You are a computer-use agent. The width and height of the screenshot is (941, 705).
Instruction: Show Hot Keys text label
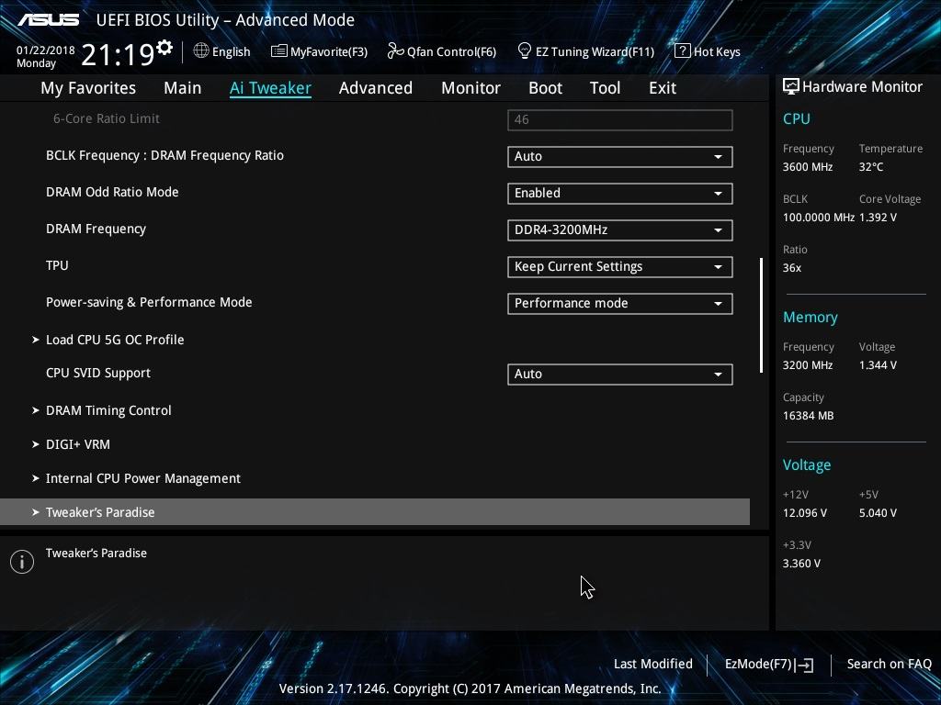click(717, 51)
